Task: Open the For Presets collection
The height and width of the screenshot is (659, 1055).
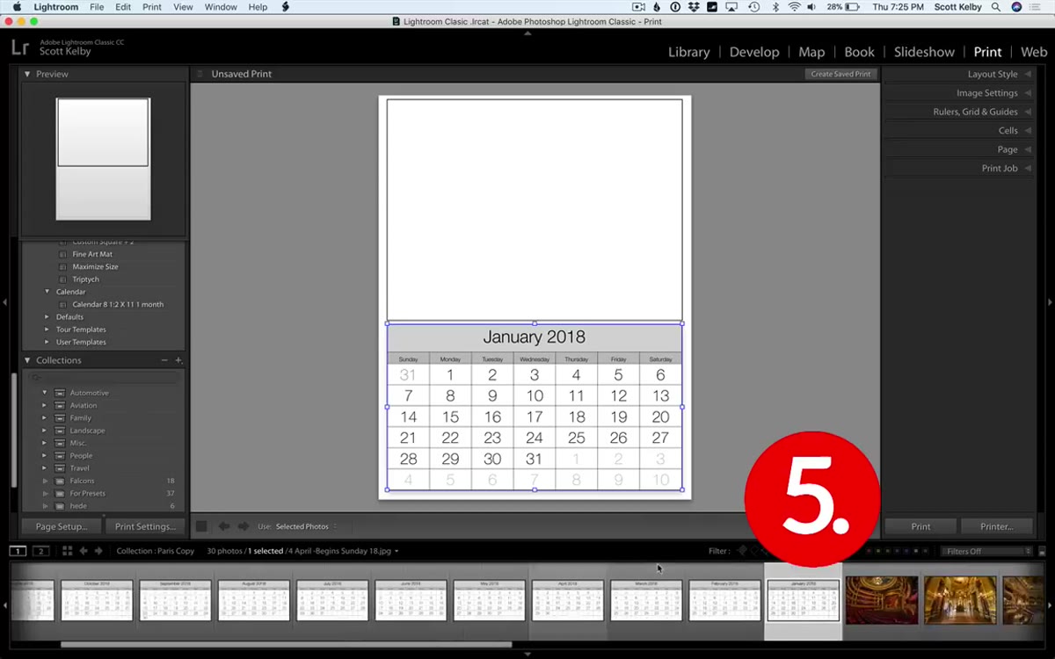Action: click(x=87, y=494)
